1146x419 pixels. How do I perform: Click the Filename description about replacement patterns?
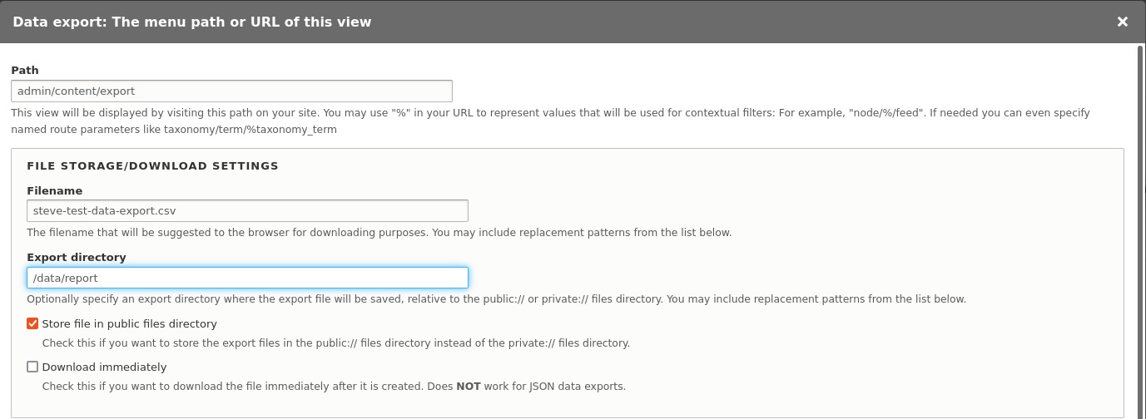click(380, 232)
